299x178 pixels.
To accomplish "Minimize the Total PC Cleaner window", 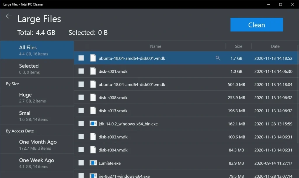I will click(x=269, y=4).
